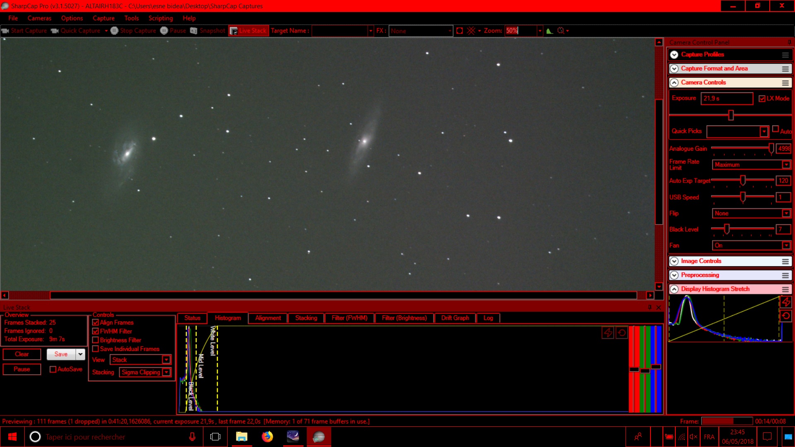Click the Live Stack toolbar icon
The height and width of the screenshot is (447, 795).
tap(234, 31)
